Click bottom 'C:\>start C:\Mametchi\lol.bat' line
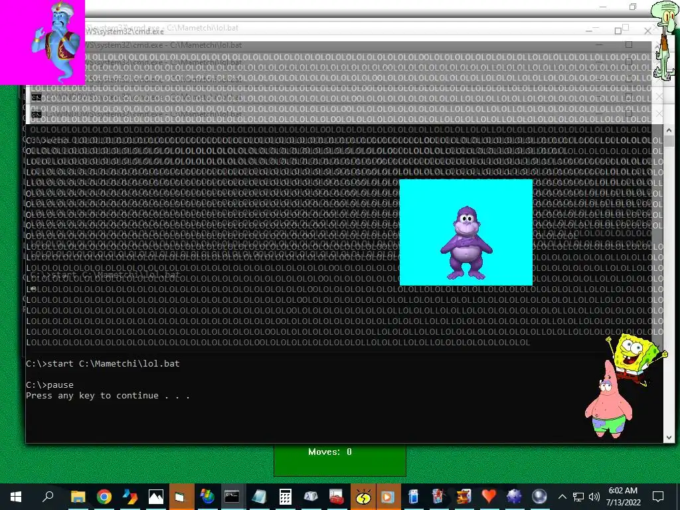Viewport: 680px width, 510px height. [x=103, y=364]
